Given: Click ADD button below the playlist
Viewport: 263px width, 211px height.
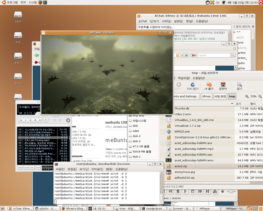Looking at the screenshot, I should click(x=20, y=167).
